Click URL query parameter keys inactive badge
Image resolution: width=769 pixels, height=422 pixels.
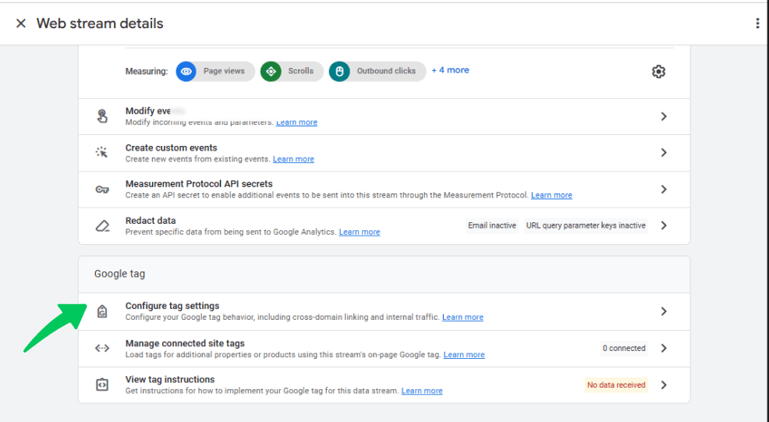pyautogui.click(x=586, y=225)
